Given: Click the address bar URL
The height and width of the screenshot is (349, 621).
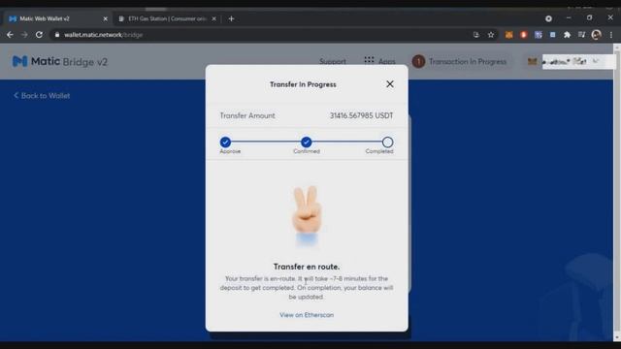Looking at the screenshot, I should pos(103,35).
